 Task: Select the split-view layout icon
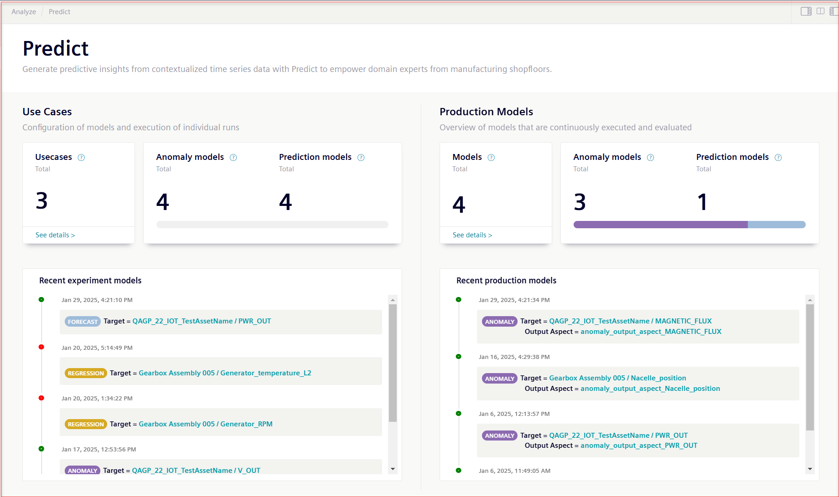click(x=820, y=11)
